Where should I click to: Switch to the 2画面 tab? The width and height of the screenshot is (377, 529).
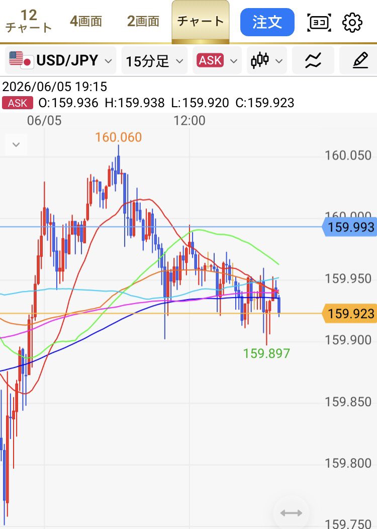143,21
